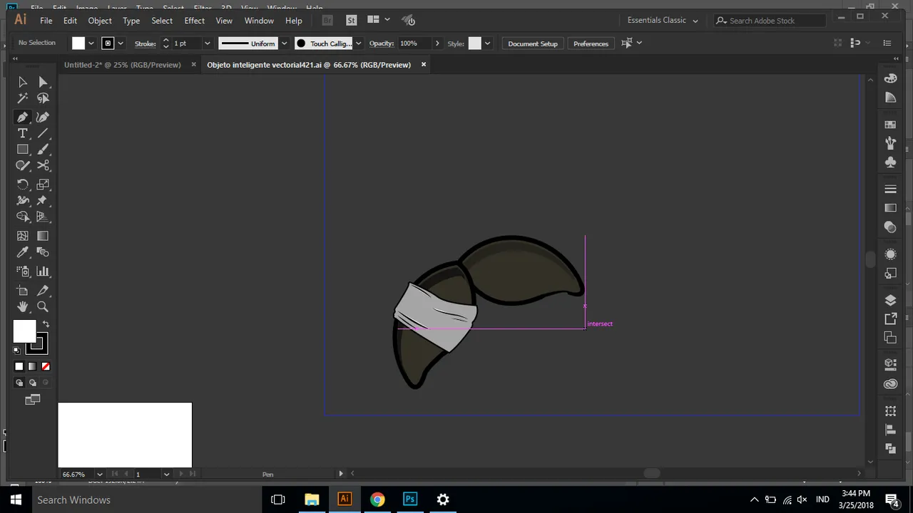Set paint mode to None
Viewport: 913px width, 513px height.
tap(46, 366)
